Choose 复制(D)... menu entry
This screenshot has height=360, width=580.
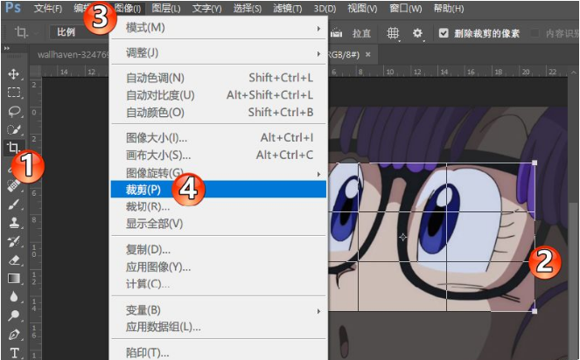pyautogui.click(x=219, y=250)
